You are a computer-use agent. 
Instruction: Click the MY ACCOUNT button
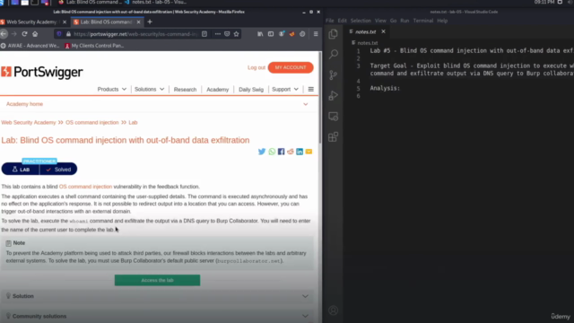(291, 68)
